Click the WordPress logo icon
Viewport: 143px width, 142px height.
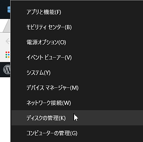tap(7, 69)
